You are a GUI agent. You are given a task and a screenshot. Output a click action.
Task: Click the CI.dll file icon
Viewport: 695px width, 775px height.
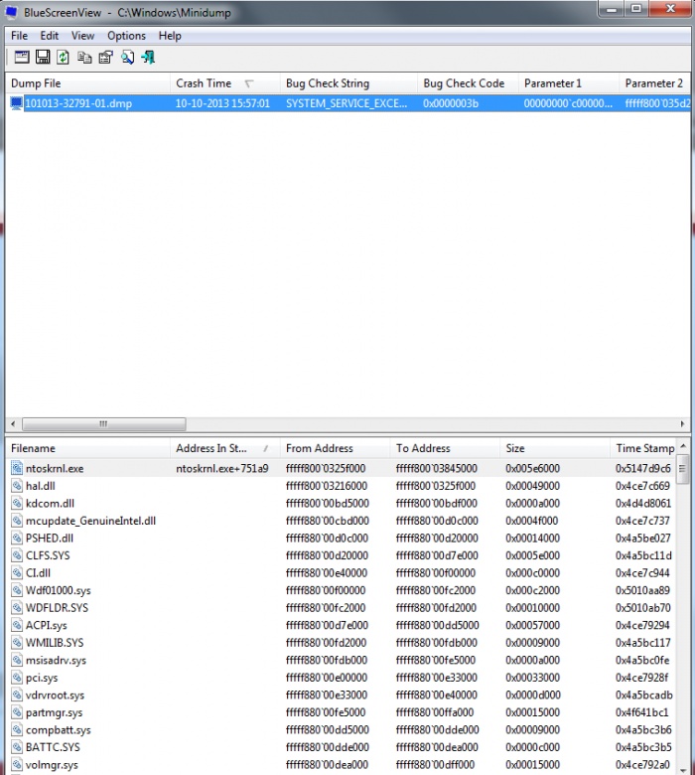point(17,573)
